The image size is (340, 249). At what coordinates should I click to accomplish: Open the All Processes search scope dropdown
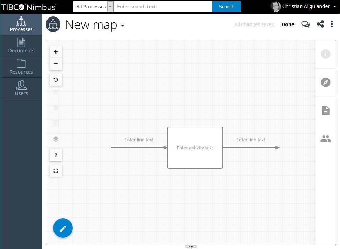[93, 7]
